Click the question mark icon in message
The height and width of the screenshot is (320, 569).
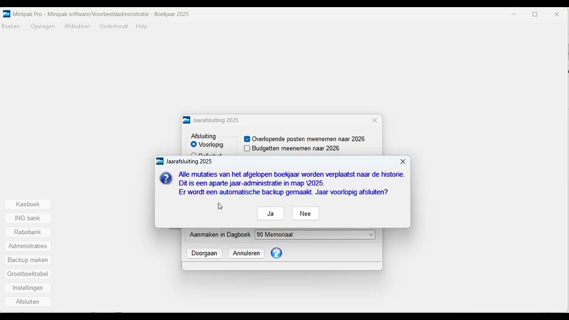(166, 179)
